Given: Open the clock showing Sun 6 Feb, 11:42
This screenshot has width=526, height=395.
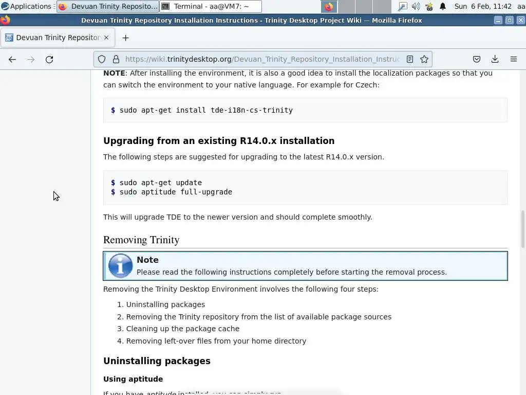Looking at the screenshot, I should click(x=483, y=6).
